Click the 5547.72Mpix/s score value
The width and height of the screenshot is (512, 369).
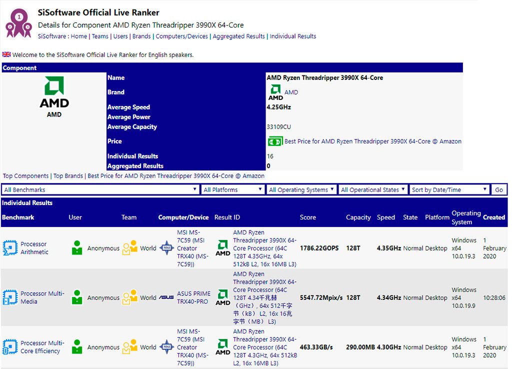[321, 298]
